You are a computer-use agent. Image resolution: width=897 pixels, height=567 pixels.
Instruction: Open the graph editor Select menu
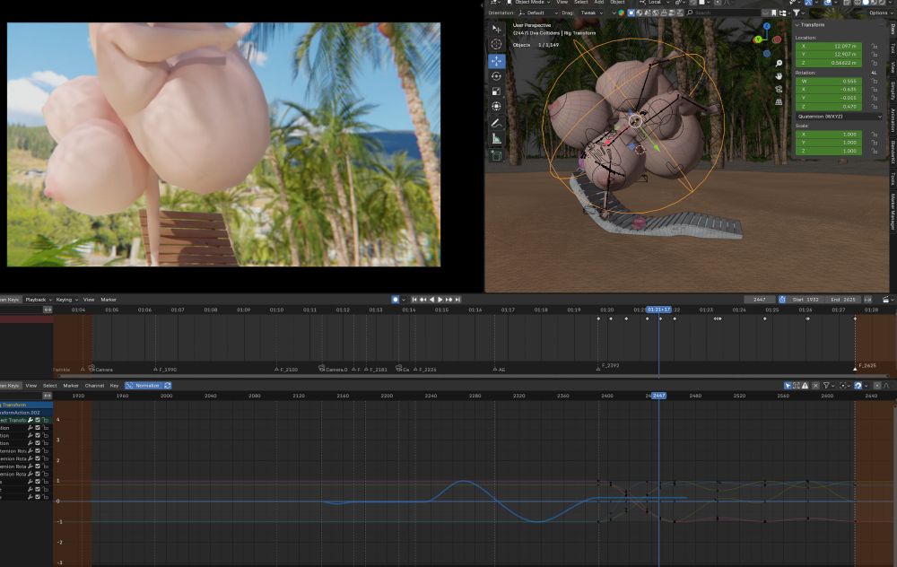49,386
